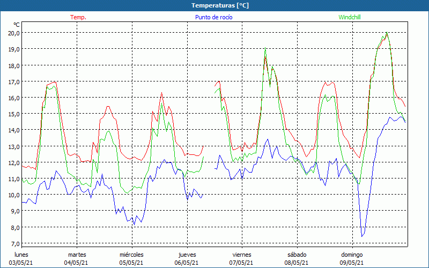The image size is (429, 268).
Task: Click the 13,0 y-axis value
Action: 14,146
